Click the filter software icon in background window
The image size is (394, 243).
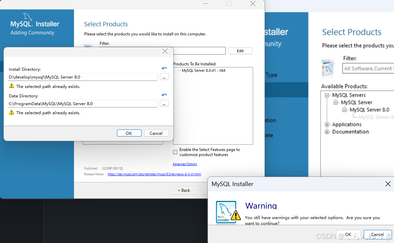(x=328, y=68)
